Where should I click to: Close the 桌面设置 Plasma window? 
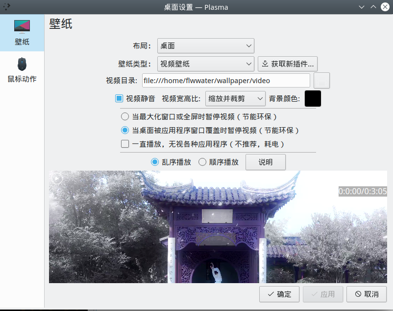[385, 7]
